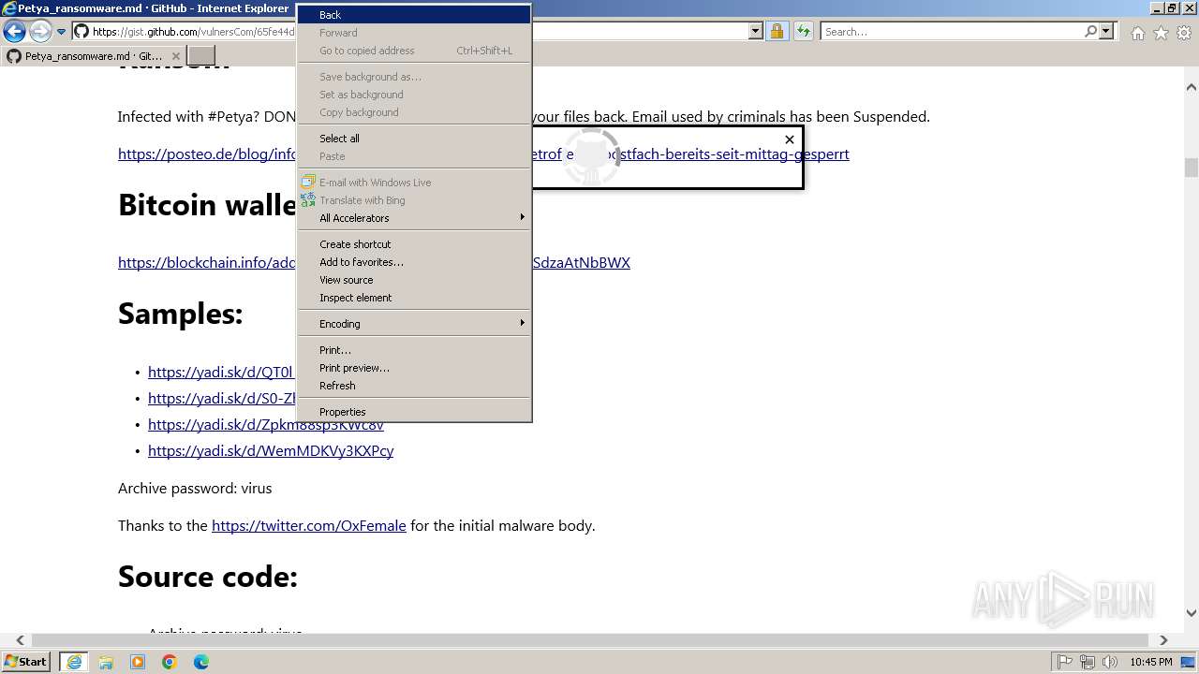The image size is (1199, 674).
Task: Open yadi.sk/d/WemMDKVy3KXPcy sample link
Action: (271, 450)
